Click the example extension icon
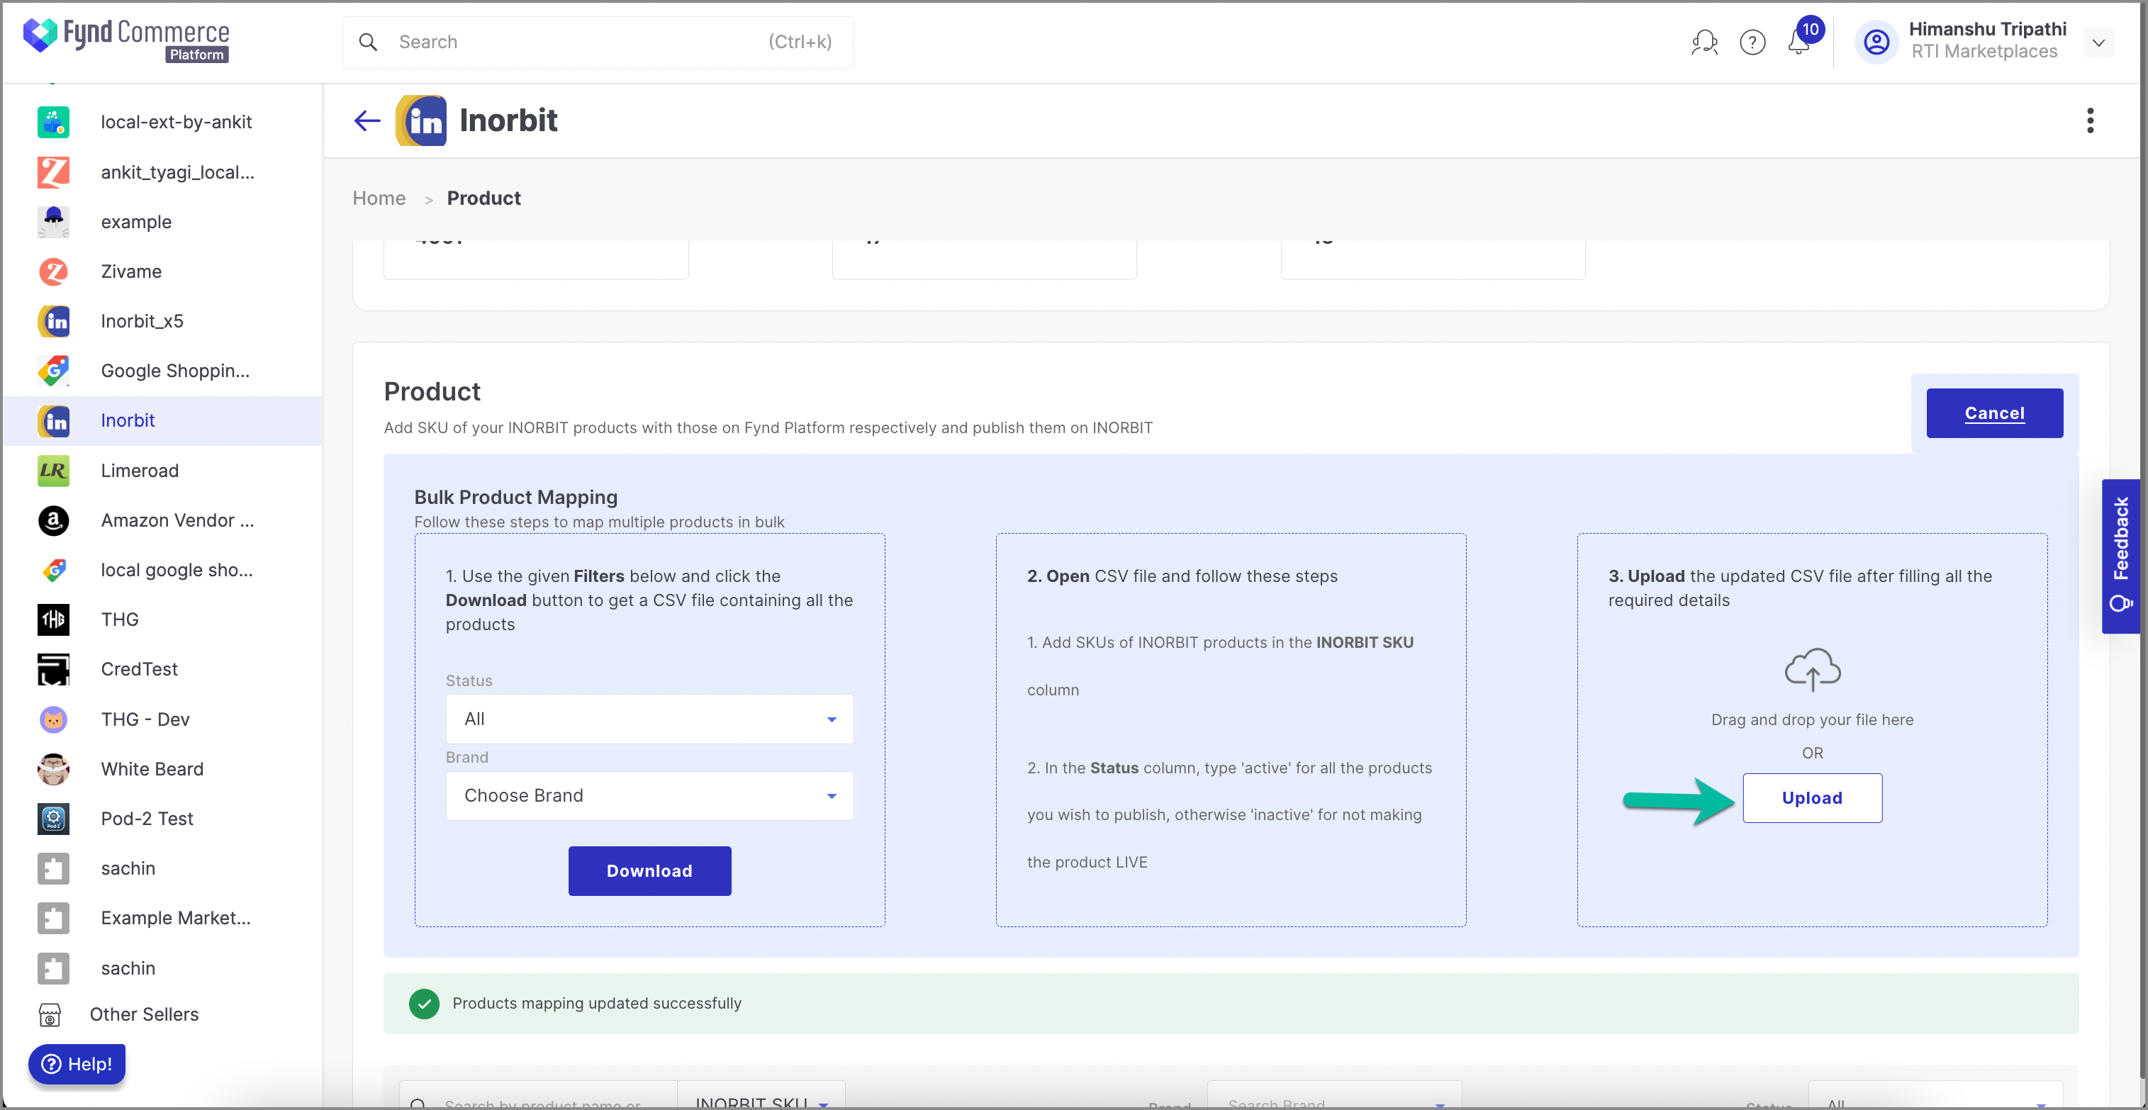The image size is (2148, 1110). [53, 222]
